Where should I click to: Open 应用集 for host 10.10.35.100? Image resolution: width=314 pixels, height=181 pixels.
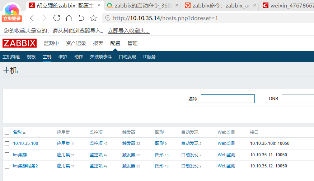click(x=63, y=143)
